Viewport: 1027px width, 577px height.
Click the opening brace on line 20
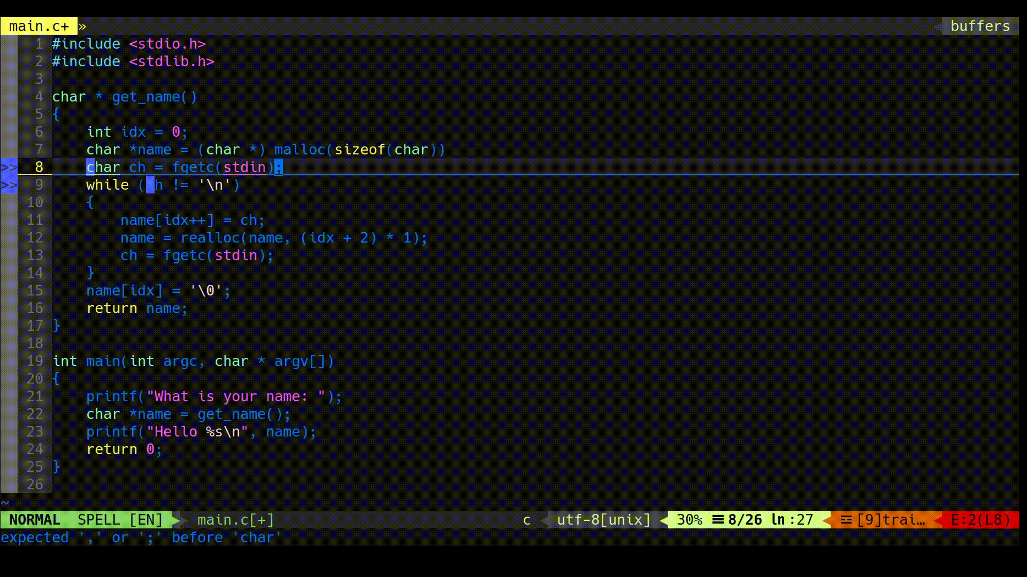[x=56, y=379]
